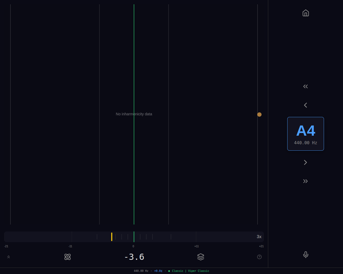
Task: Click the yellow tuning indicator on the scale
Action: point(112,237)
